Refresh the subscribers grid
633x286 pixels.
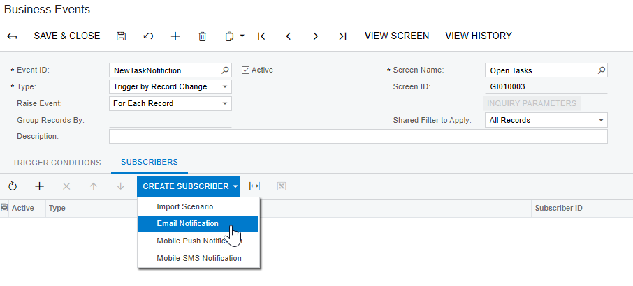[x=13, y=186]
